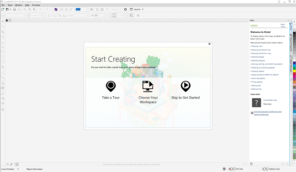This screenshot has height=172, width=296.
Task: Click the Export icon in toolbar
Action: click(x=67, y=9)
